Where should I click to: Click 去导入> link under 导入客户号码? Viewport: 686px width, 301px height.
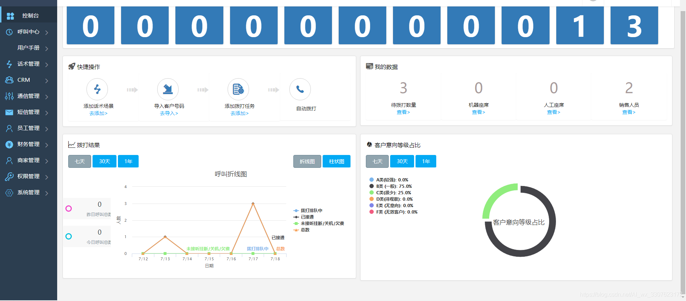coord(169,114)
